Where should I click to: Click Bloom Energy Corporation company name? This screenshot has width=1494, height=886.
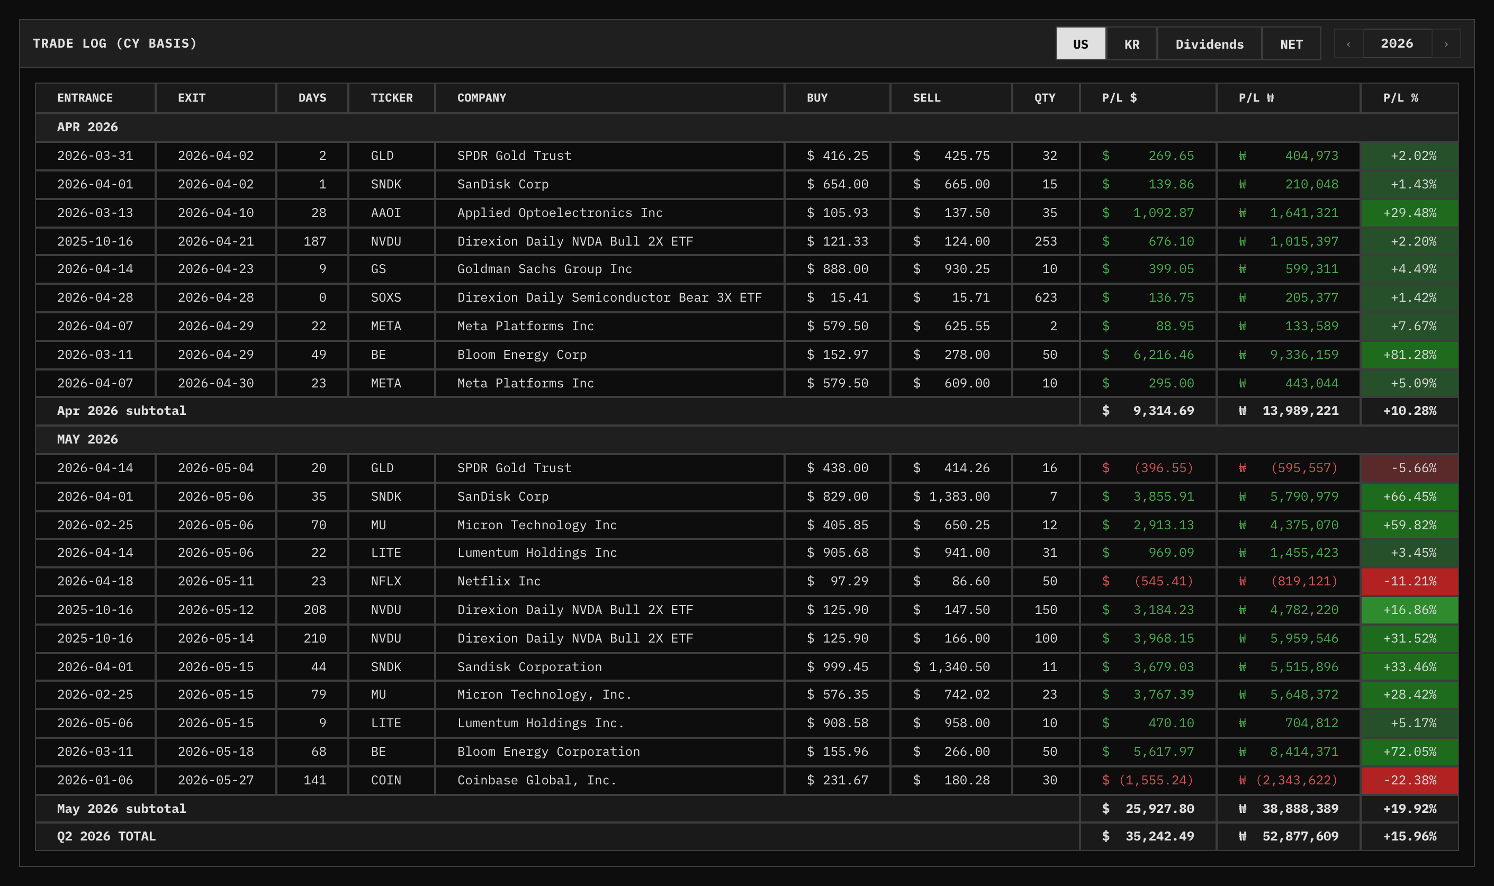(548, 752)
